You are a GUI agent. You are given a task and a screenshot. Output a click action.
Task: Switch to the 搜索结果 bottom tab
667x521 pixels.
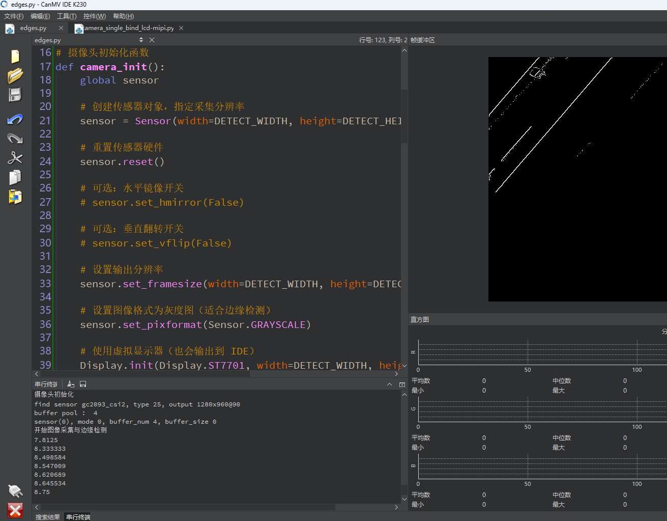(47, 517)
